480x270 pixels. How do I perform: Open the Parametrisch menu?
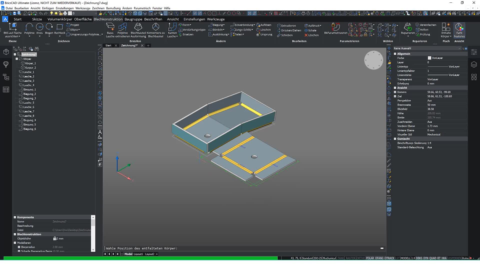pyautogui.click(x=142, y=8)
